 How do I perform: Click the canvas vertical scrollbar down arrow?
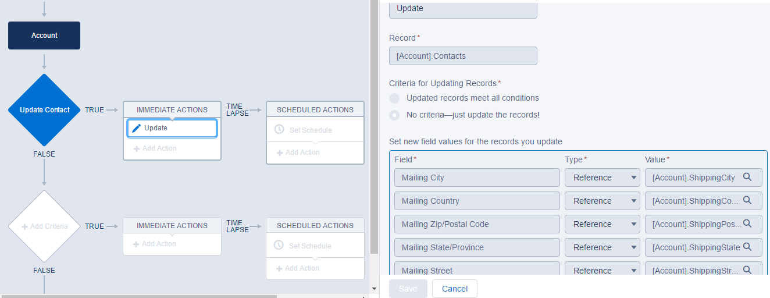[374, 289]
